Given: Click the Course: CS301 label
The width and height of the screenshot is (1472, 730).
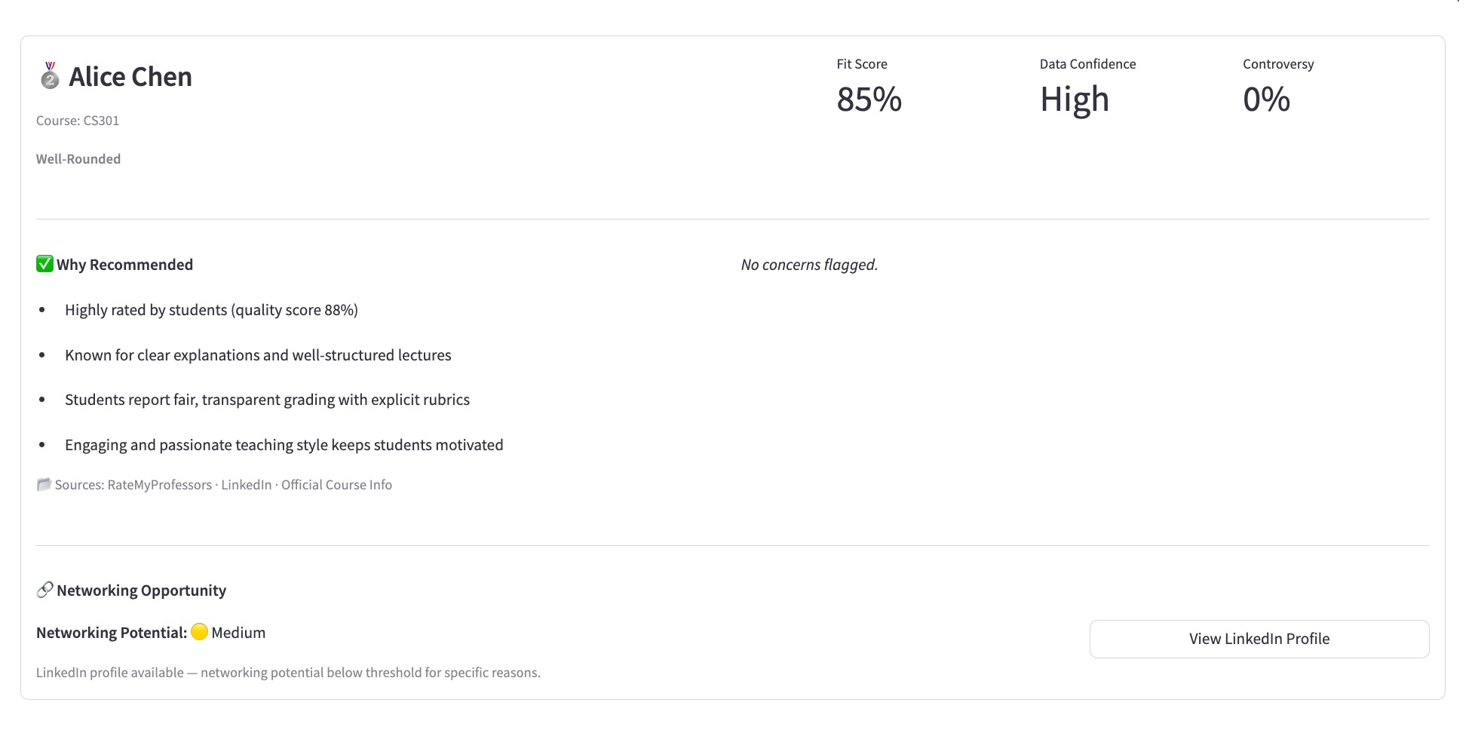Looking at the screenshot, I should coord(78,121).
